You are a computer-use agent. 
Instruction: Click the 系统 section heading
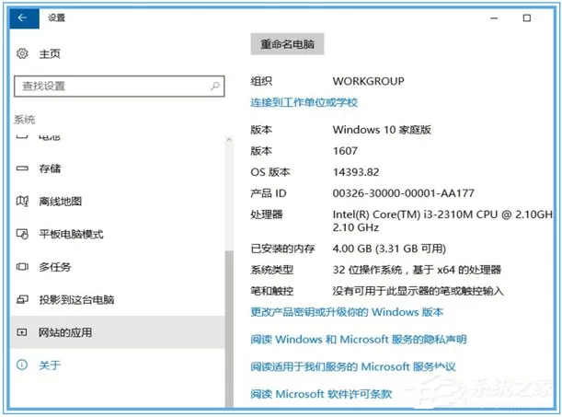24,120
